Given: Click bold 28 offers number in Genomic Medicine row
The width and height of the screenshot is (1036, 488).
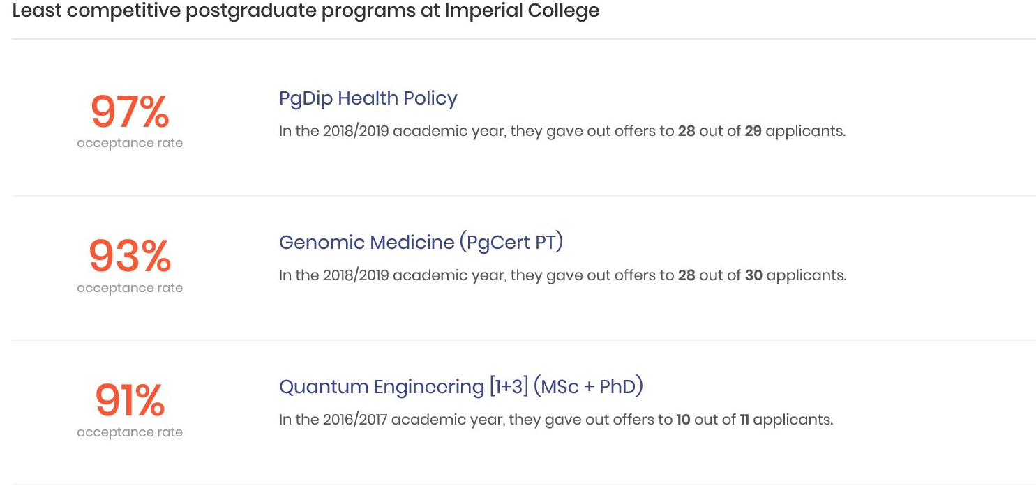Looking at the screenshot, I should point(686,275).
